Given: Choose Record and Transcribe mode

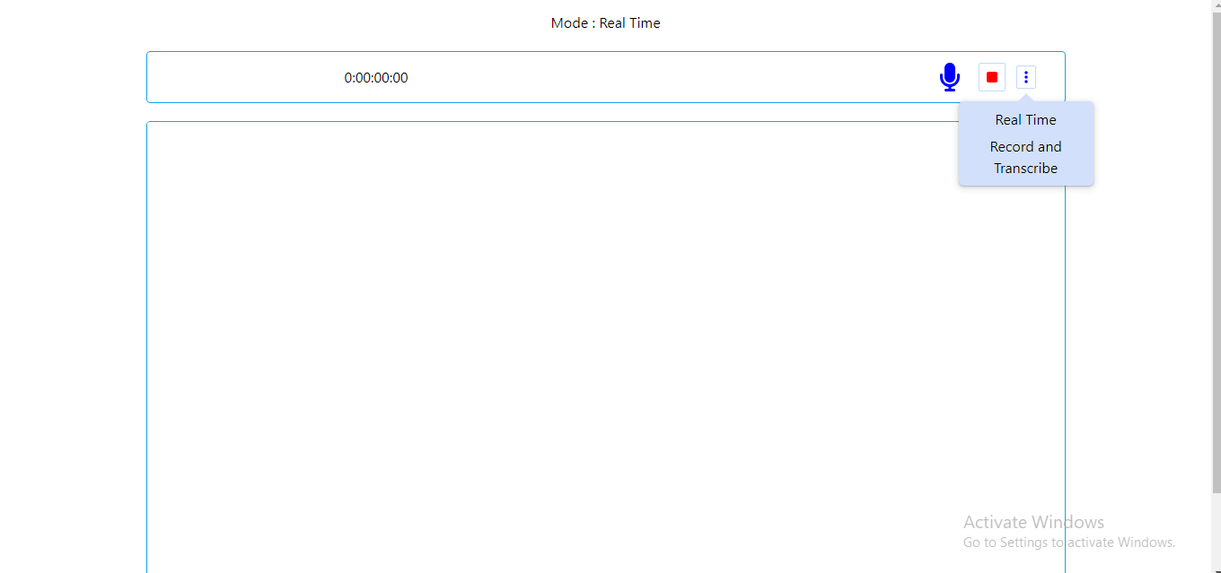Looking at the screenshot, I should pos(1026,158).
